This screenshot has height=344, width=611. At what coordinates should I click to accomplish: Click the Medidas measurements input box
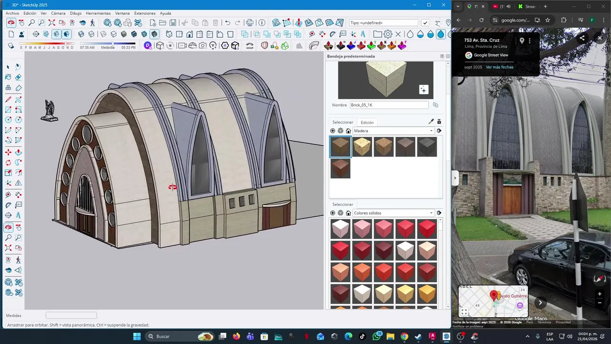[x=71, y=315]
